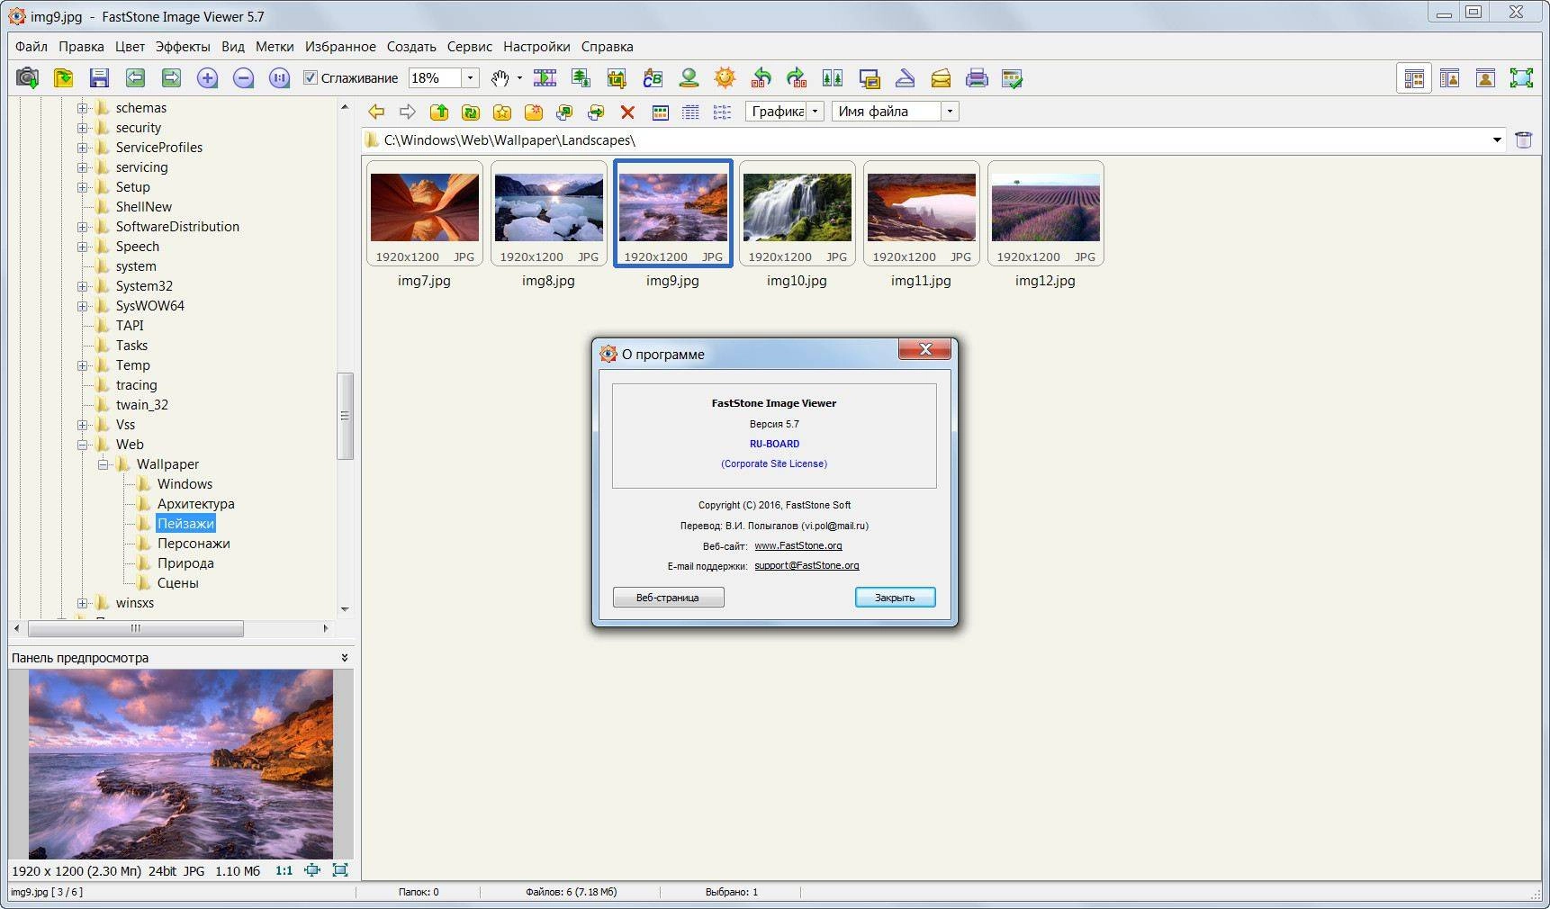Rotate image left with green arrow icon

pos(761,78)
